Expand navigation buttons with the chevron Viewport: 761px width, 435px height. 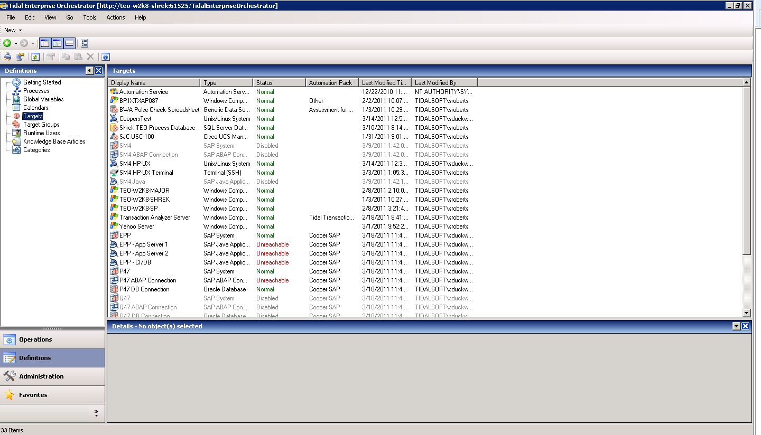[x=96, y=413]
